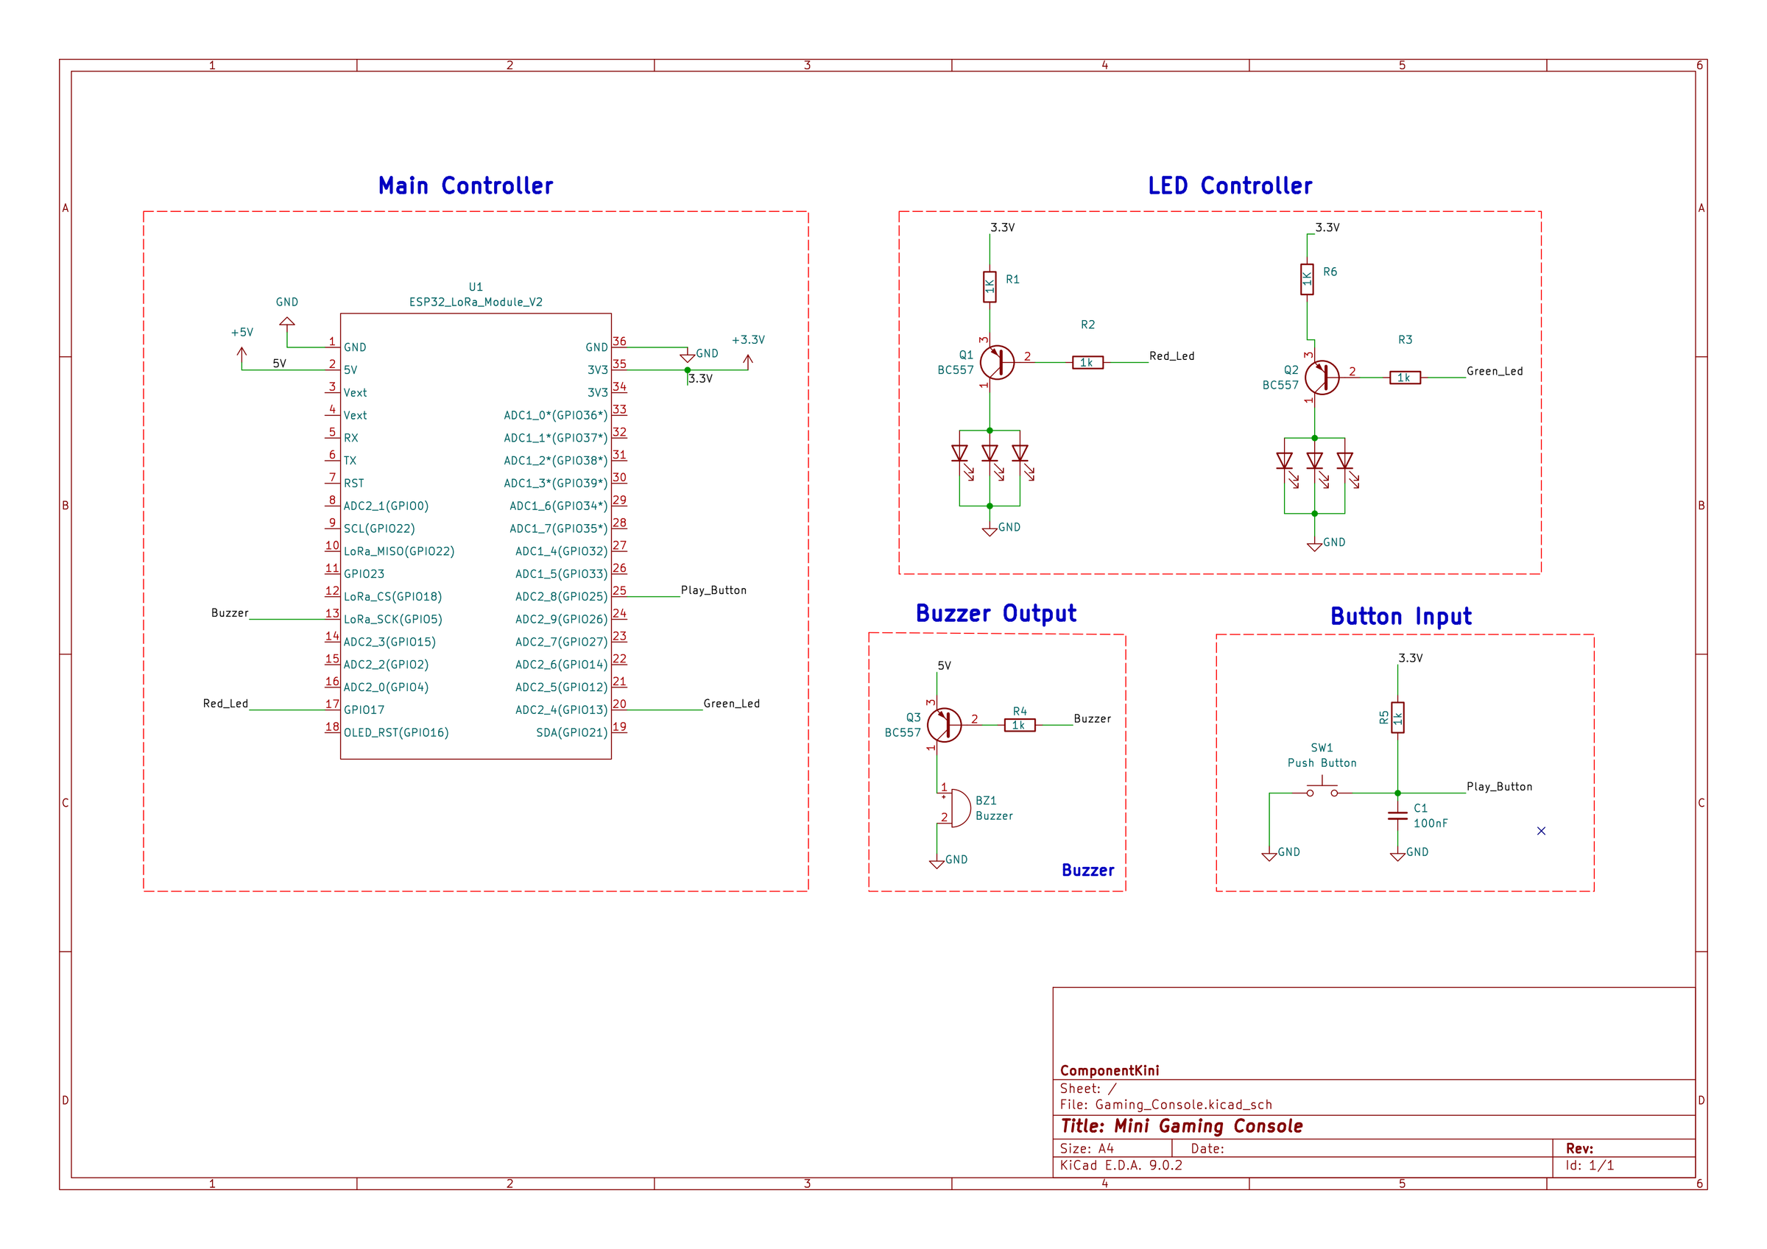Image resolution: width=1767 pixels, height=1249 pixels.
Task: Click the SW1 push button symbol
Action: (1322, 789)
